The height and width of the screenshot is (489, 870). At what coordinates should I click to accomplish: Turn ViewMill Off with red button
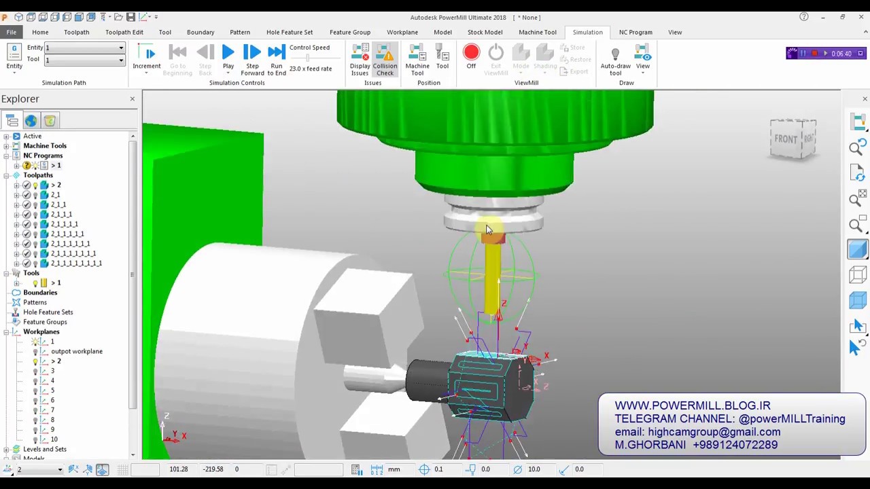[x=471, y=57]
